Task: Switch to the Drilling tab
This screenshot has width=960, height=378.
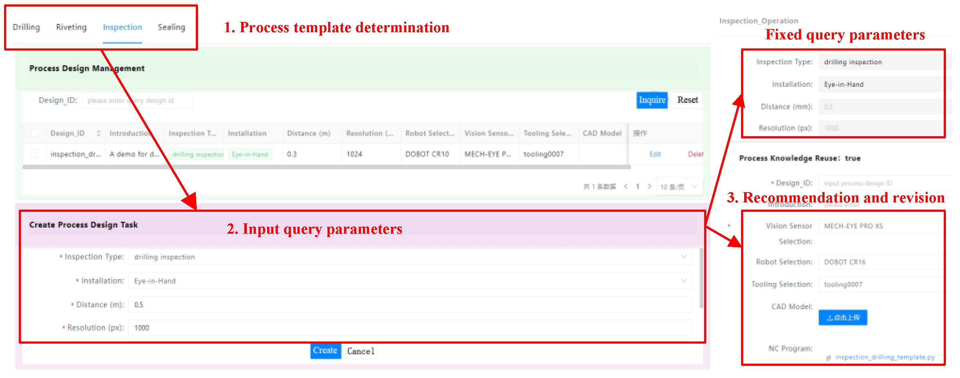Action: coord(26,27)
